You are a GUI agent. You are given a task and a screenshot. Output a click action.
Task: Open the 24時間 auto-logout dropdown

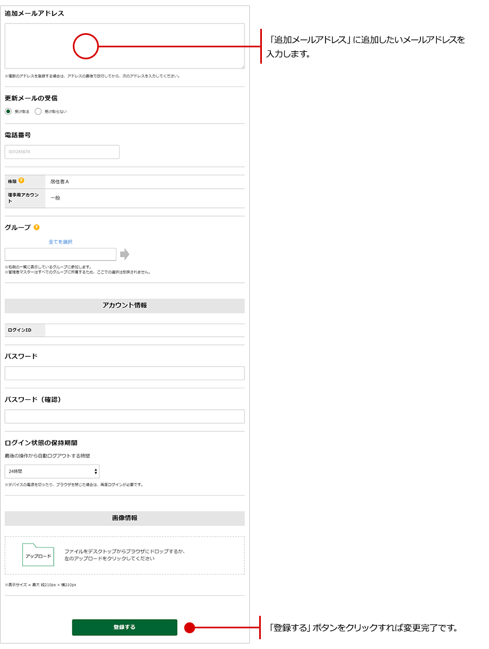[52, 472]
